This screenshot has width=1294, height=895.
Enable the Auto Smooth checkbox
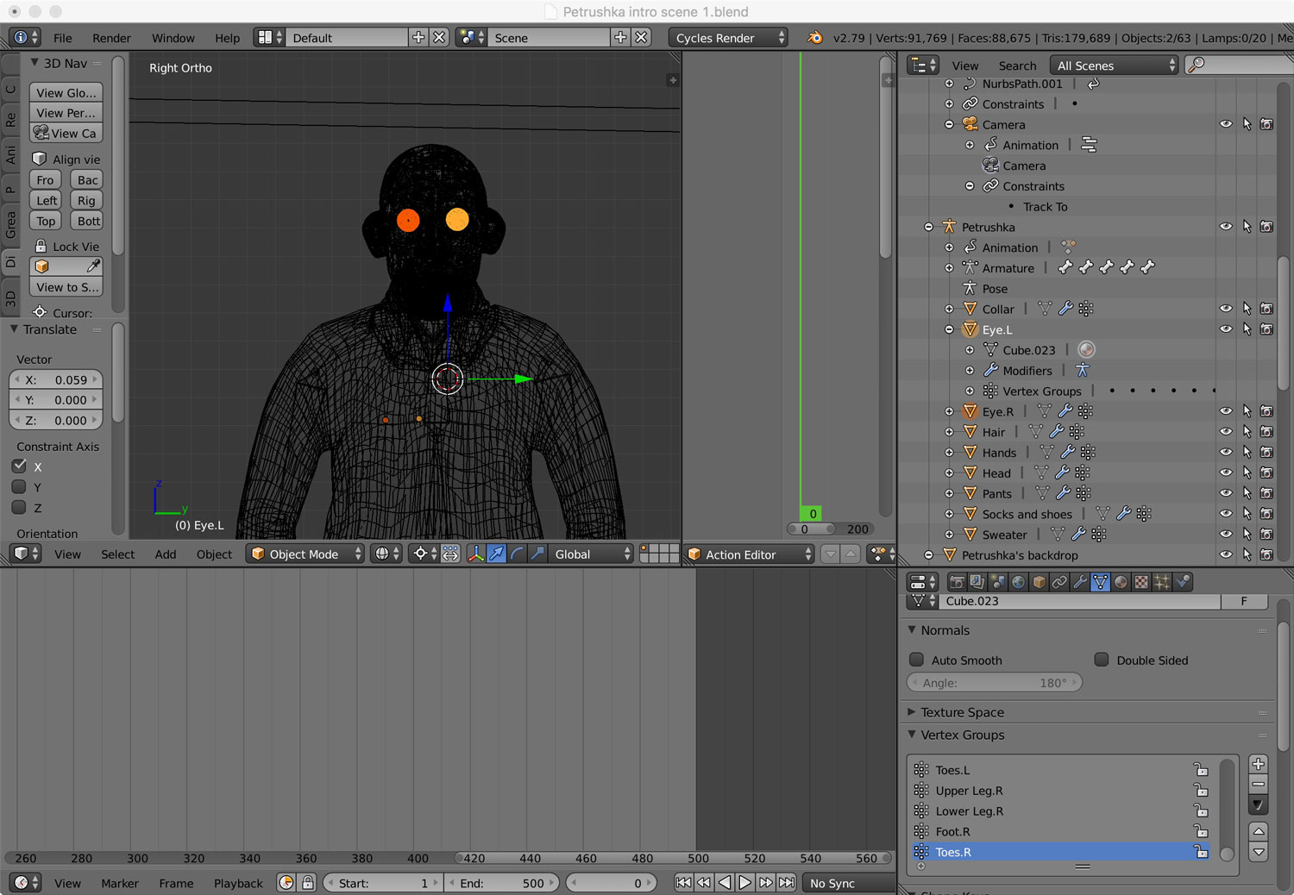coord(917,660)
